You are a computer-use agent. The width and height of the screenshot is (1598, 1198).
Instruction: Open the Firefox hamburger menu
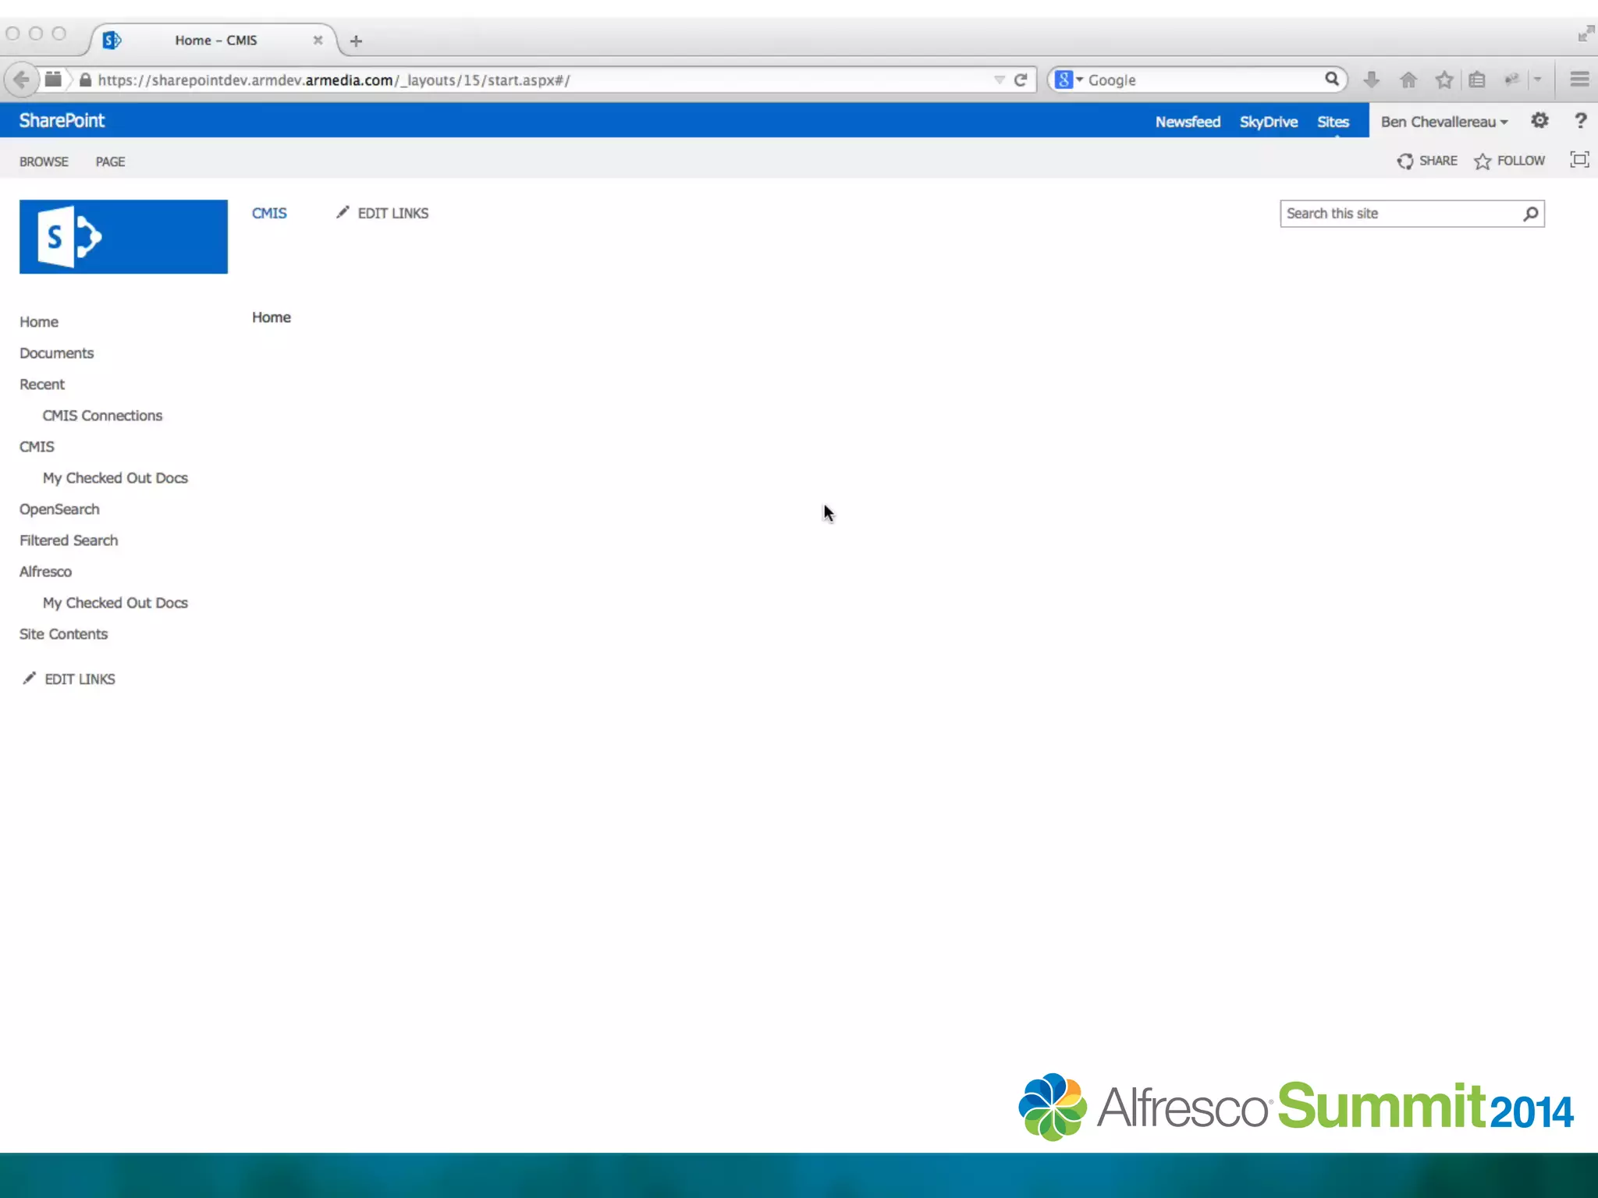[x=1580, y=80]
